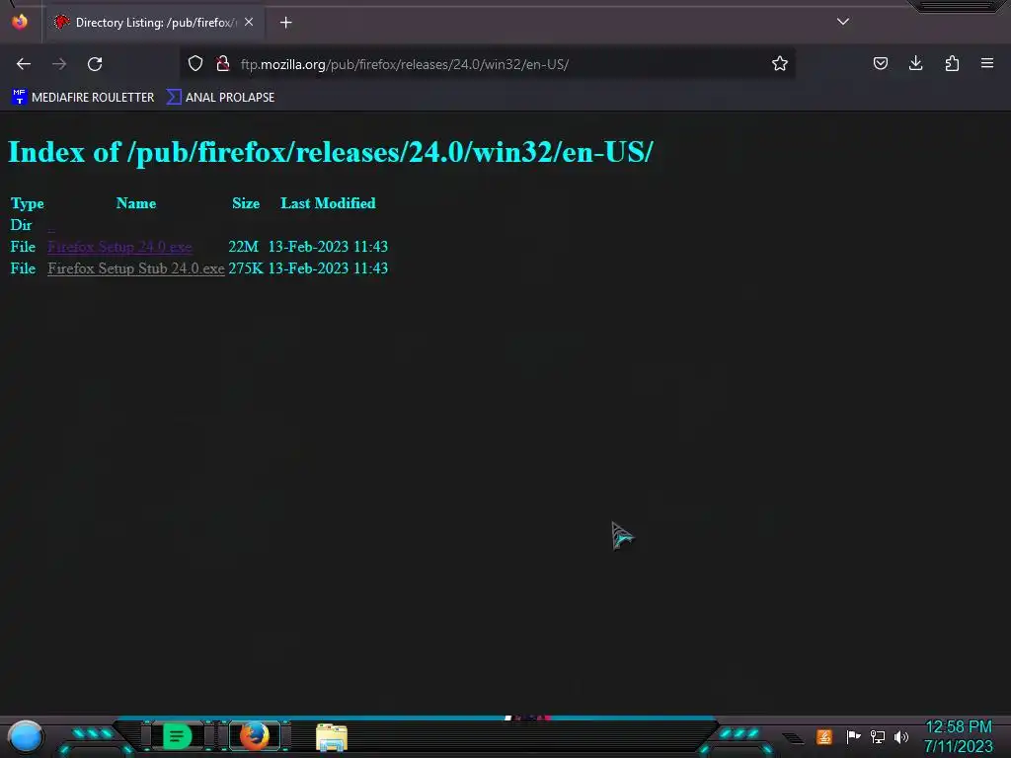Open a new tab

click(285, 23)
